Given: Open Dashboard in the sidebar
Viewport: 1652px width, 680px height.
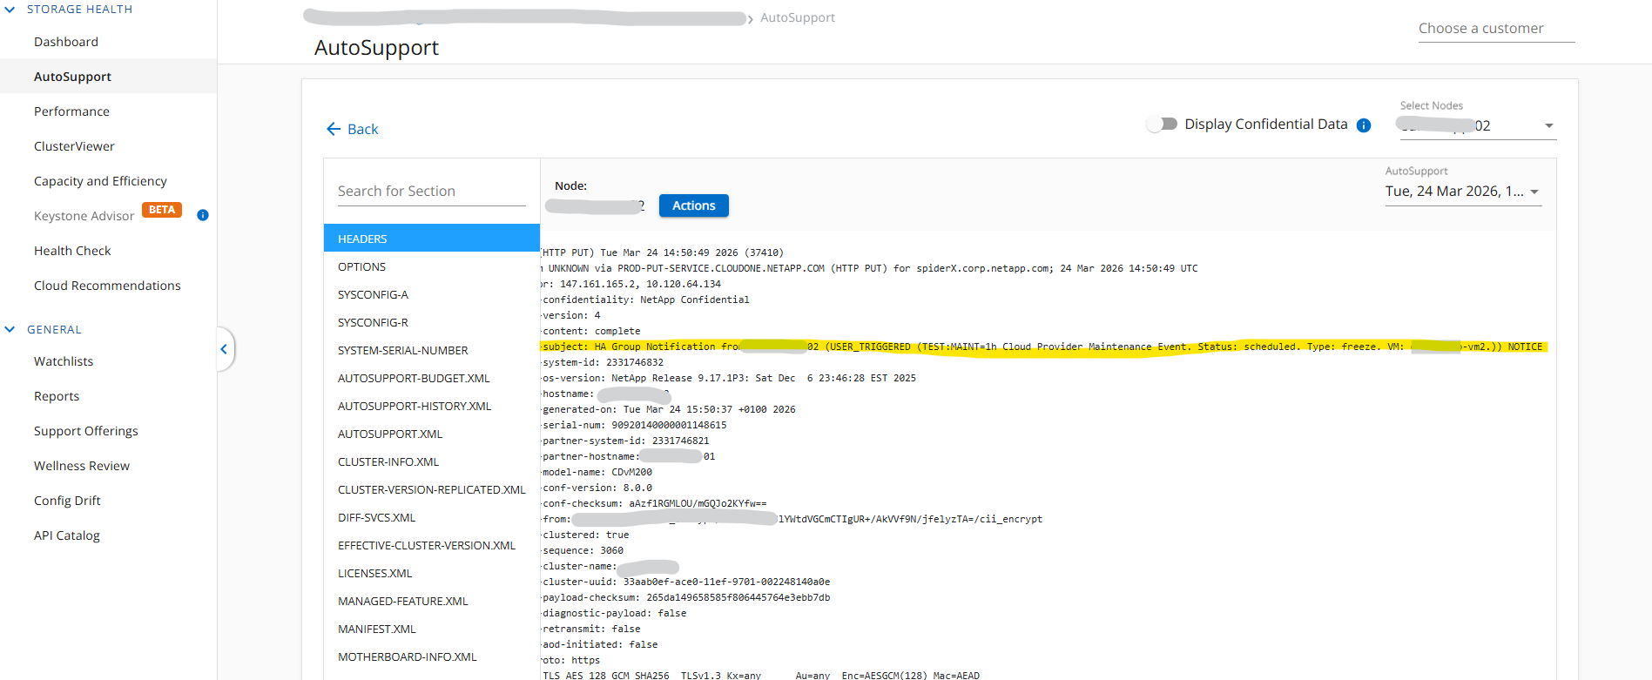Looking at the screenshot, I should [x=66, y=42].
